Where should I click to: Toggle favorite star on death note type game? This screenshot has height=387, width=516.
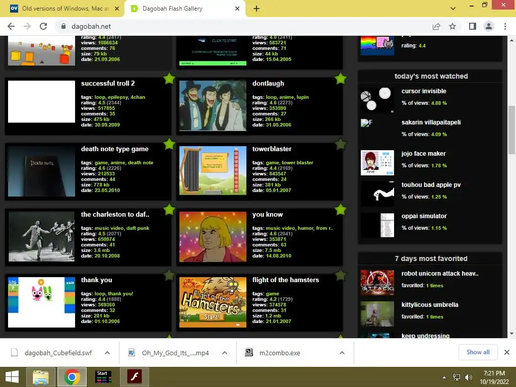click(x=169, y=144)
